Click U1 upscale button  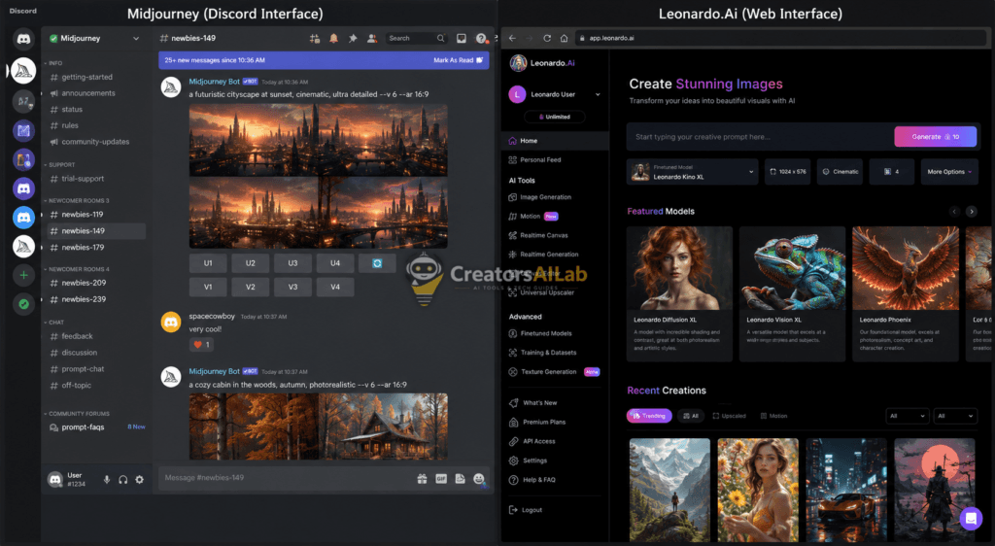point(208,263)
